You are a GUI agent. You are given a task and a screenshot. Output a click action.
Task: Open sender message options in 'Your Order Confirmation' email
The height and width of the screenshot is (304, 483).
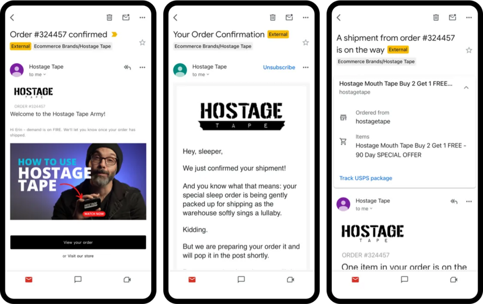[x=305, y=68]
